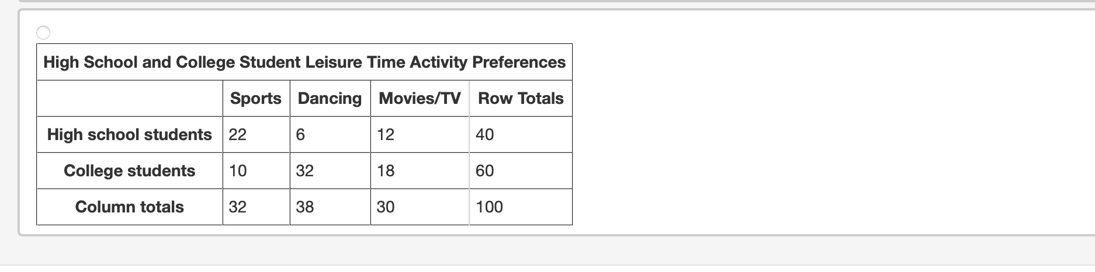Click the Dancing column header

[x=330, y=98]
